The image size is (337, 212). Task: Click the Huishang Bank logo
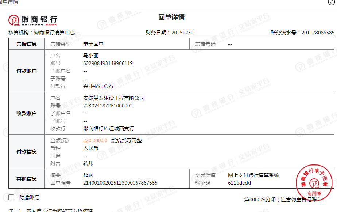click(x=33, y=20)
